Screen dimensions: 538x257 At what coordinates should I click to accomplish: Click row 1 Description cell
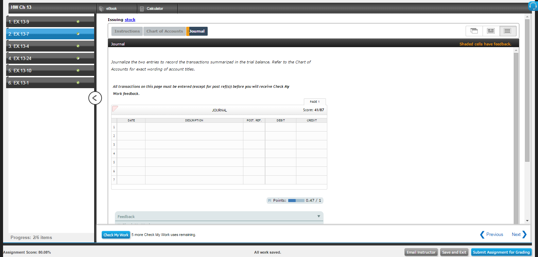tap(194, 127)
